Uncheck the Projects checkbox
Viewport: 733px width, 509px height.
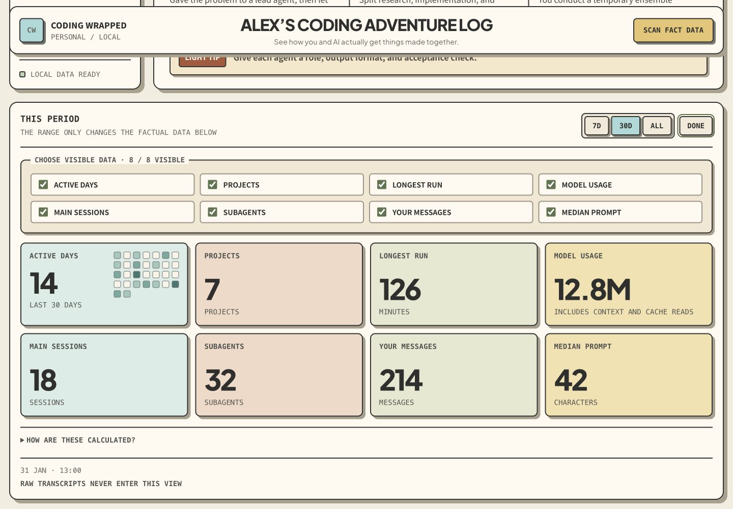(x=213, y=185)
